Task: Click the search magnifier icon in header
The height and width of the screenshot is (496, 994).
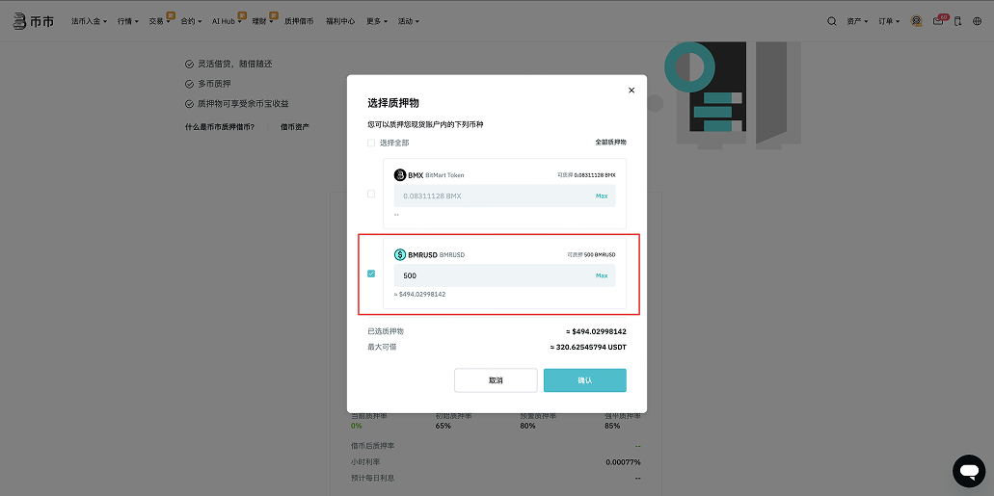Action: [x=832, y=20]
